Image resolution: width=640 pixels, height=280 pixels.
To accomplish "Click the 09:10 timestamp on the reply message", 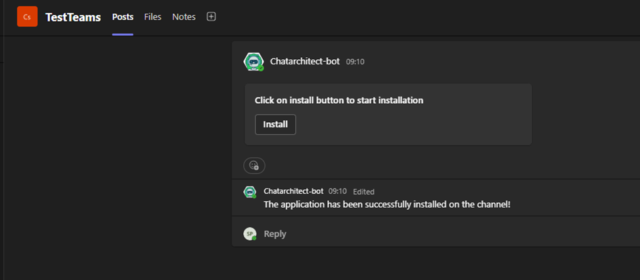I will click(x=338, y=191).
